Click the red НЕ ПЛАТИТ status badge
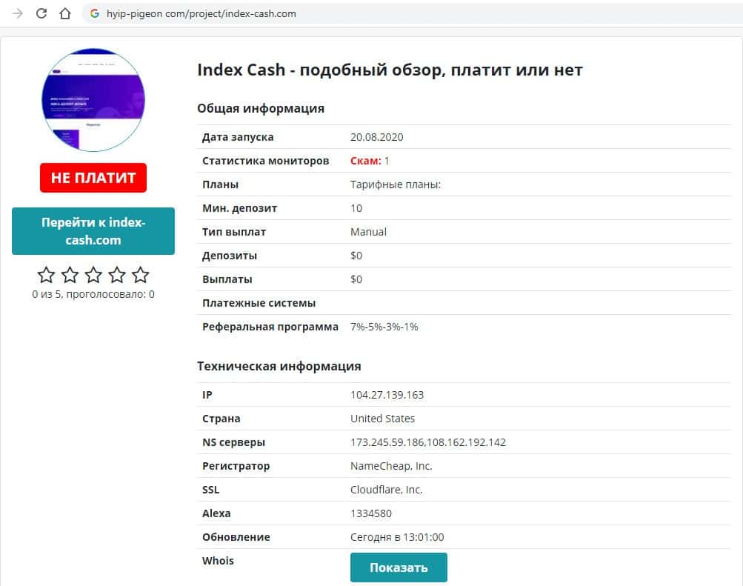This screenshot has height=586, width=743. [93, 178]
